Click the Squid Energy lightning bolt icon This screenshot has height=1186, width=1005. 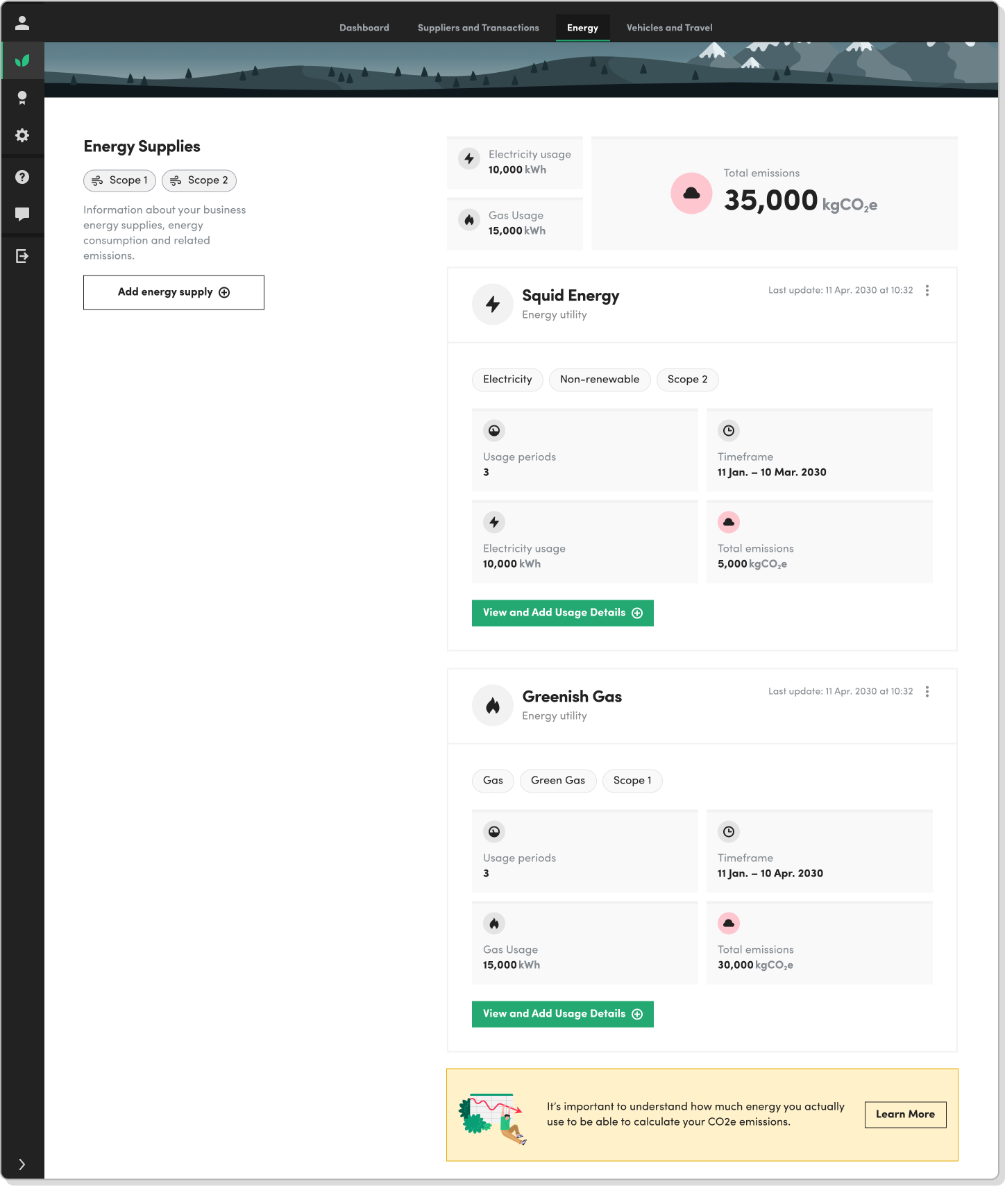coord(493,304)
